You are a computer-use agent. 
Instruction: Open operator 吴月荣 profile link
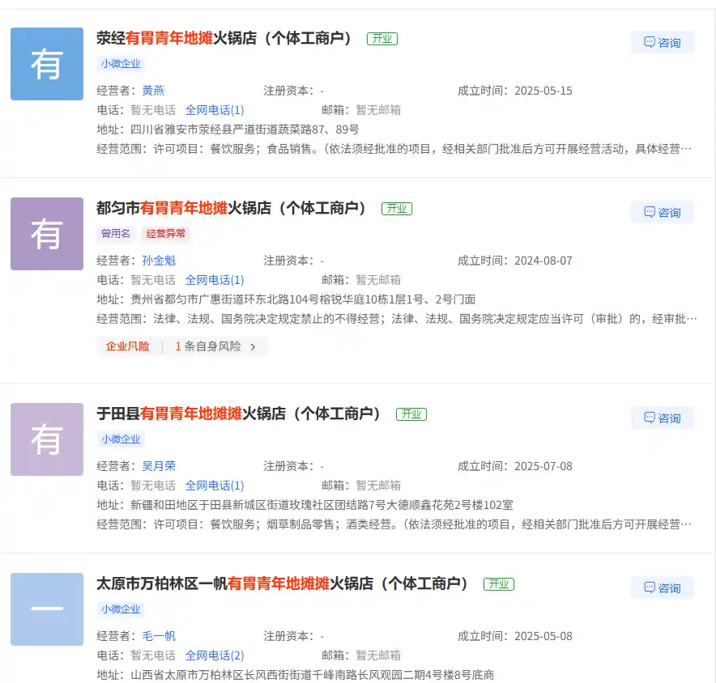pos(159,466)
